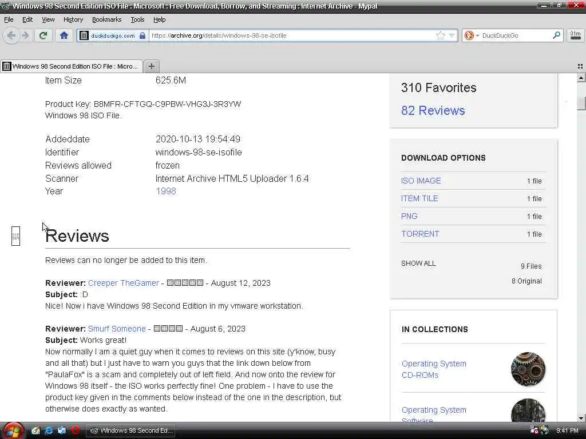Image resolution: width=586 pixels, height=439 pixels.
Task: Click the second system tray icon near clock
Action: tap(545, 430)
